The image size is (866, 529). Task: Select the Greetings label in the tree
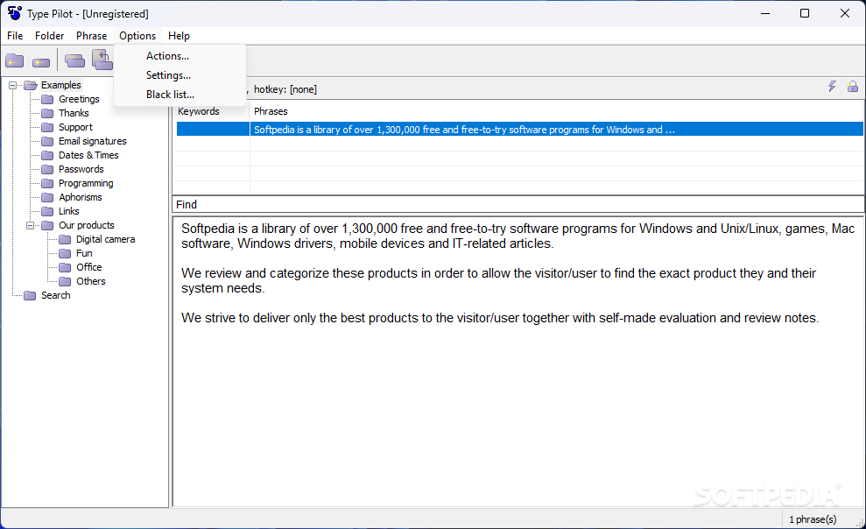coord(79,99)
